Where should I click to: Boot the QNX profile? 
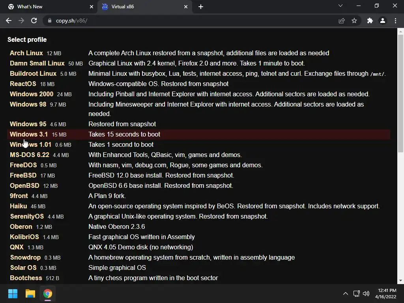17,247
